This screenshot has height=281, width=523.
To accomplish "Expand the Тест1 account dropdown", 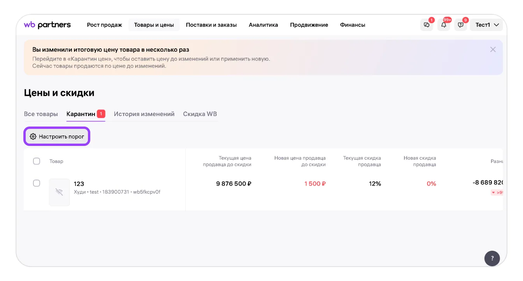I will point(487,25).
